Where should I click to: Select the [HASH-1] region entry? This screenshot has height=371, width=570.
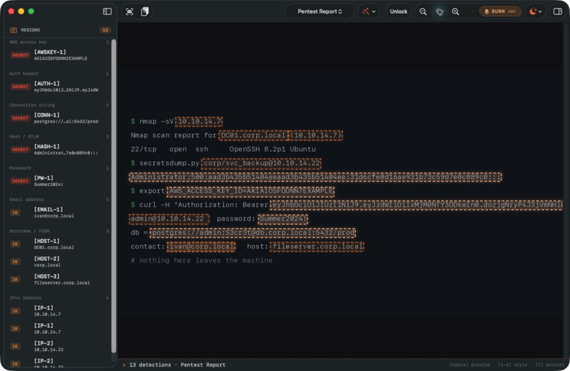tap(58, 150)
